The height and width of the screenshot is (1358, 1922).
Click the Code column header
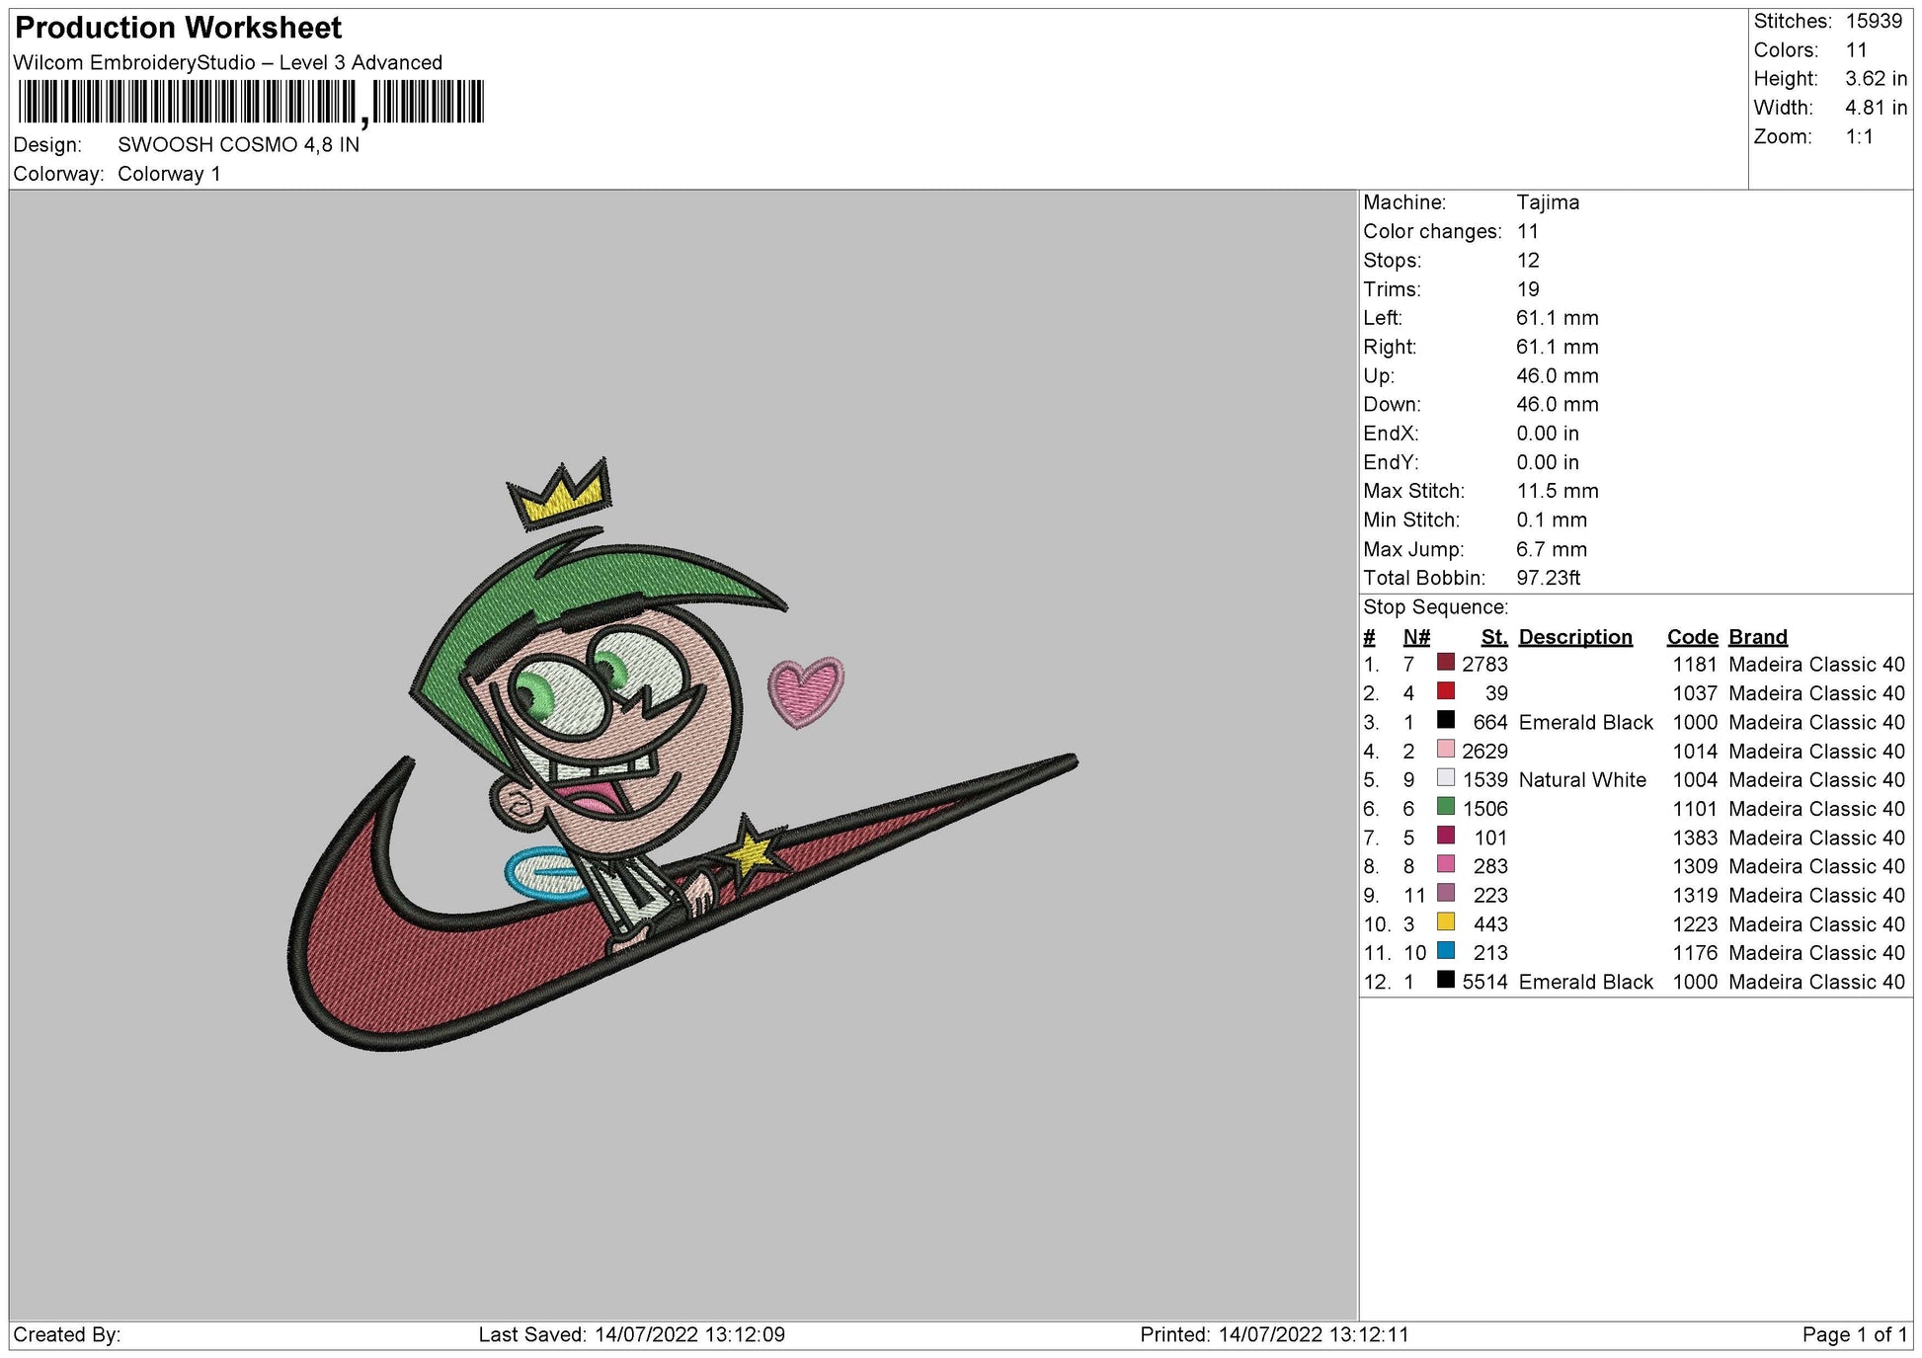(1692, 637)
